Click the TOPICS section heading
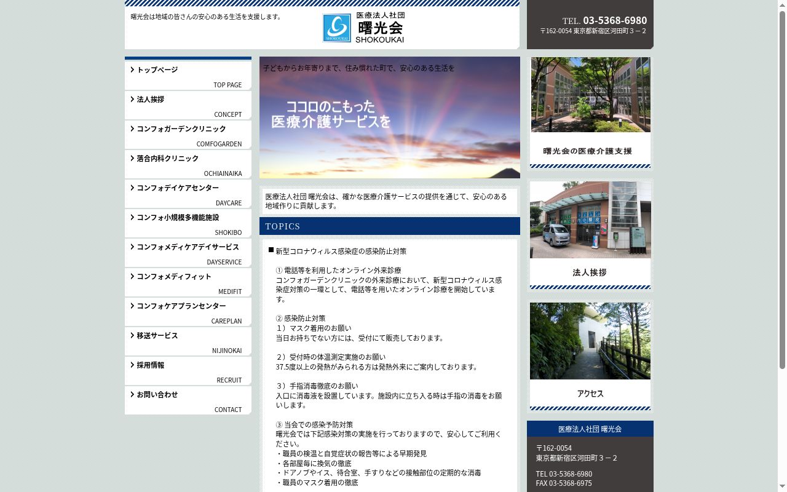Screen dimensions: 787x492 click(x=390, y=226)
